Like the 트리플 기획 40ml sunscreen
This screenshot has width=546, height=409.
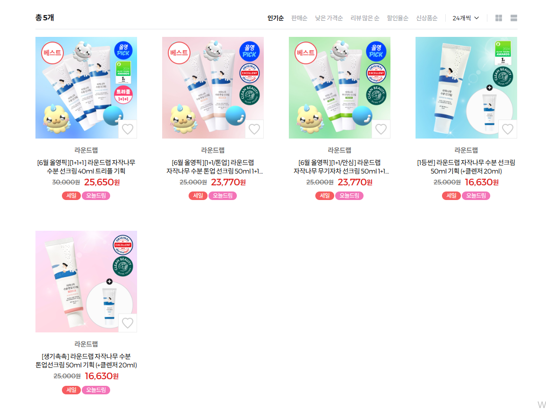click(x=128, y=129)
